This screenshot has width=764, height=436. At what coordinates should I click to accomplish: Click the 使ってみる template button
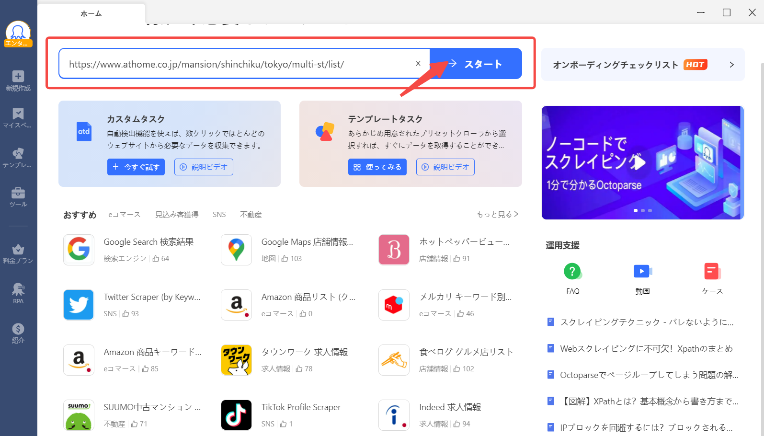pyautogui.click(x=377, y=167)
